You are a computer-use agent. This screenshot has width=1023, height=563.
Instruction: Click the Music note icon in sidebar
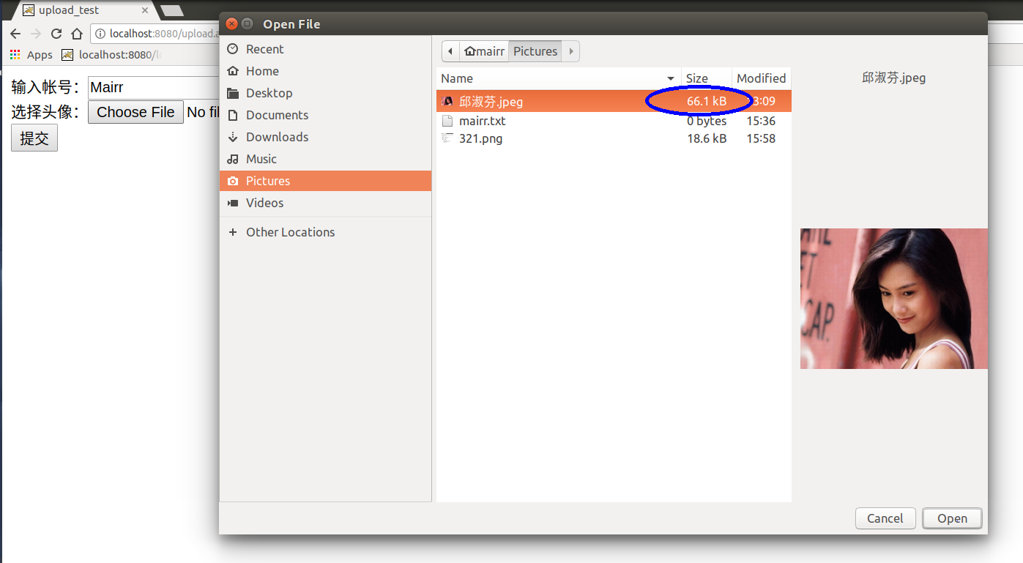(x=233, y=159)
